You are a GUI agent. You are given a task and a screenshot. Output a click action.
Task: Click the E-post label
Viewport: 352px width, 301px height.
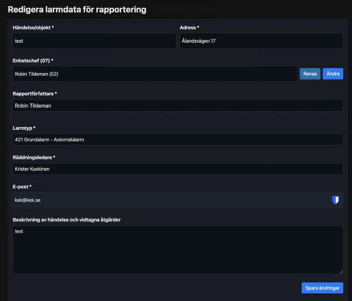coord(22,186)
